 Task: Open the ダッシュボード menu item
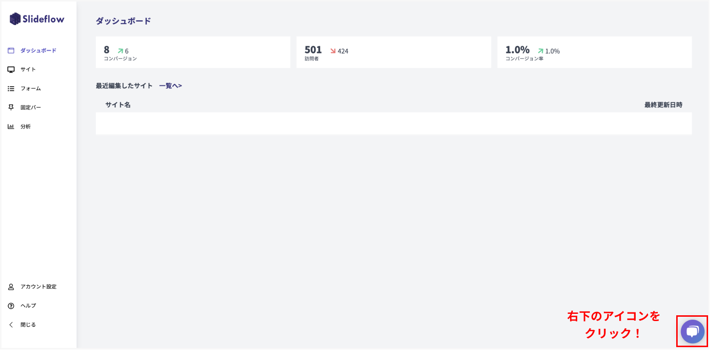[x=38, y=51]
